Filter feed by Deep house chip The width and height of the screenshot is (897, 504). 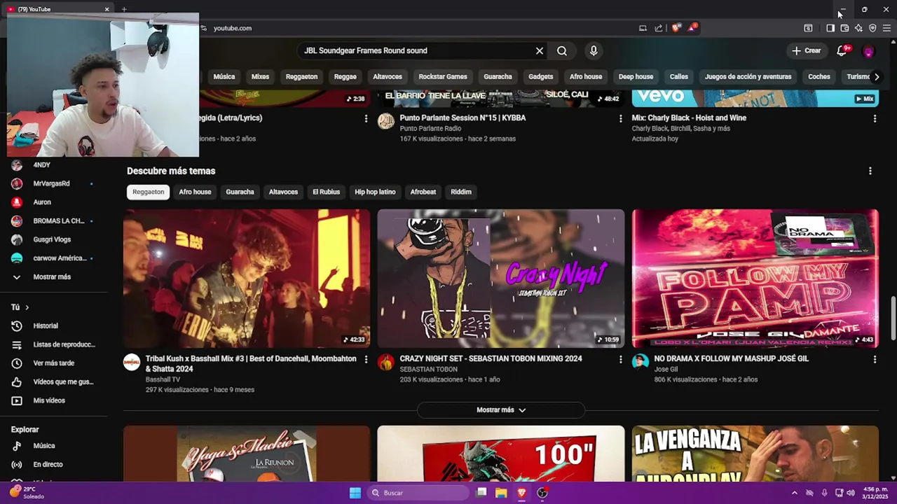pos(636,76)
